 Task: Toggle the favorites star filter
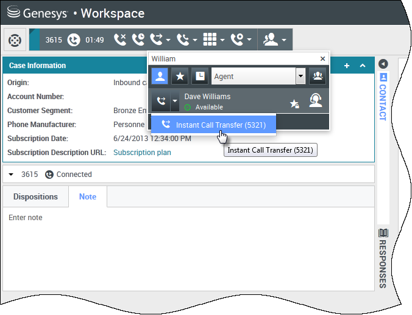click(180, 76)
